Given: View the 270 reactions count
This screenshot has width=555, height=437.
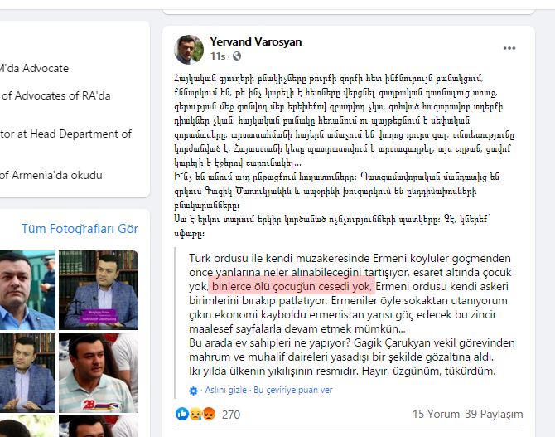Looking at the screenshot, I should [231, 415].
